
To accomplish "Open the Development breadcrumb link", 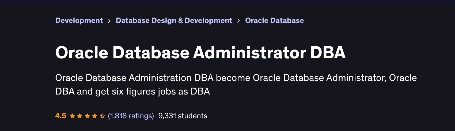I will [79, 21].
